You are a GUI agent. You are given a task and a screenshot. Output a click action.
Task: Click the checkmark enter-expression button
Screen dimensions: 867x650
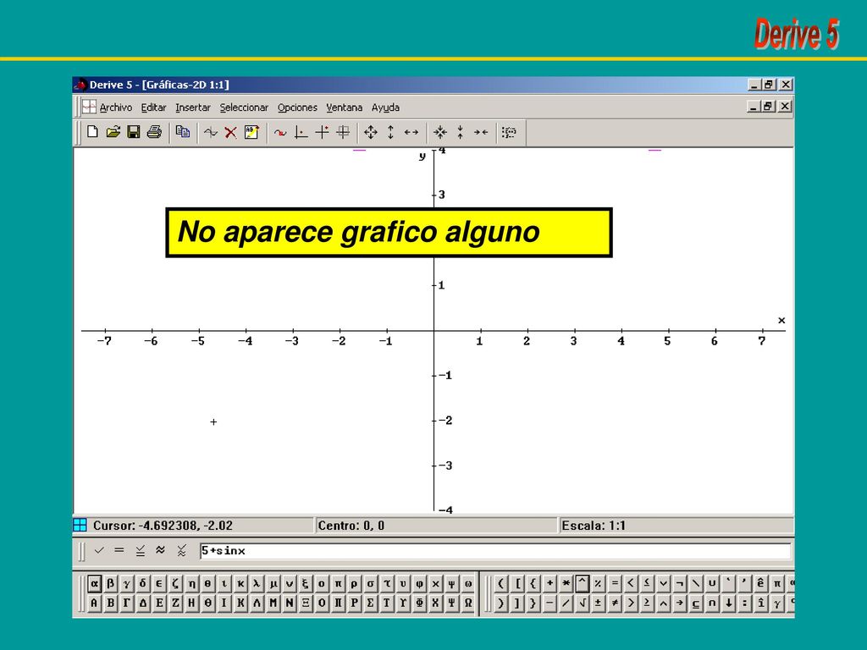99,550
